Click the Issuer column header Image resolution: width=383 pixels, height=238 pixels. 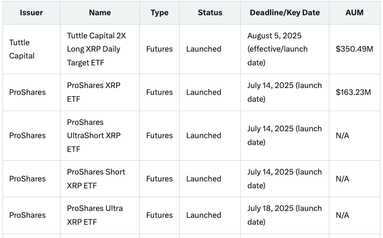[31, 12]
